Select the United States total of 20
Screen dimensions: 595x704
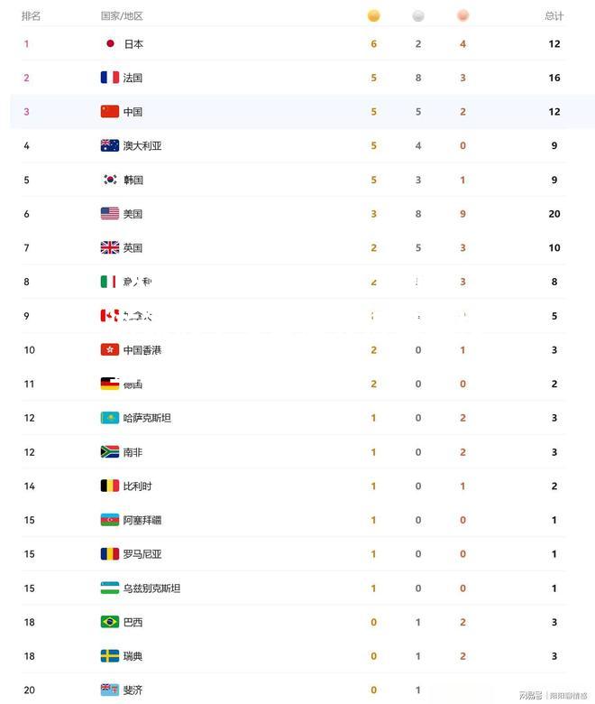554,214
